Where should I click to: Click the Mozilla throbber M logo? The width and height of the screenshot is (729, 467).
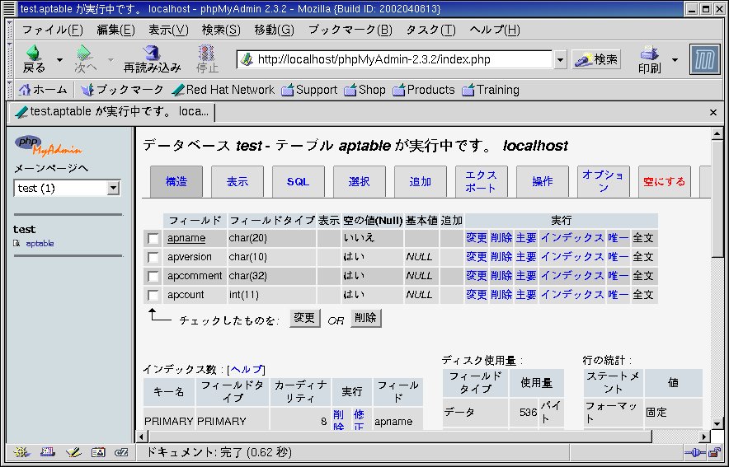(x=705, y=59)
